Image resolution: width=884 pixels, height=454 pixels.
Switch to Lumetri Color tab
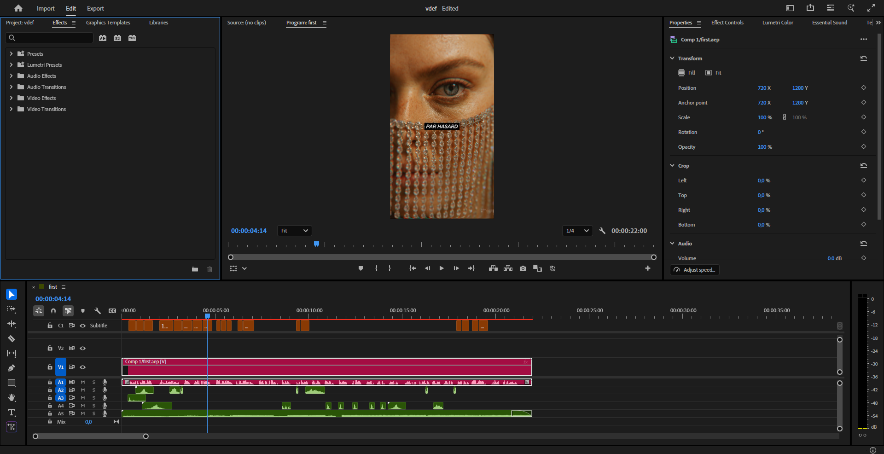(778, 23)
